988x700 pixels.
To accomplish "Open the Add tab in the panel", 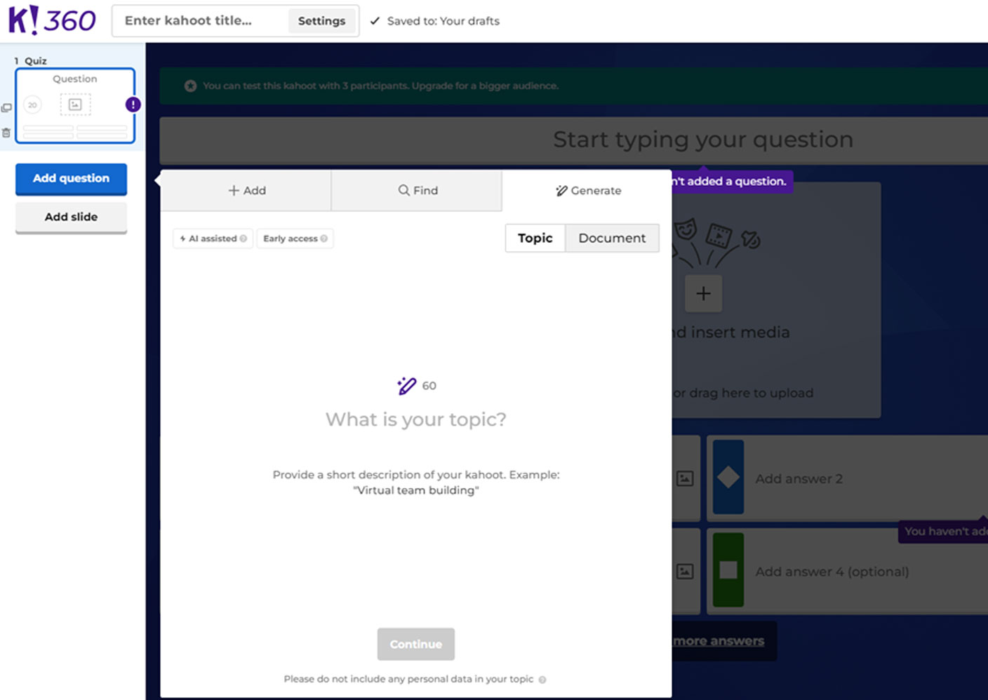I will 246,190.
